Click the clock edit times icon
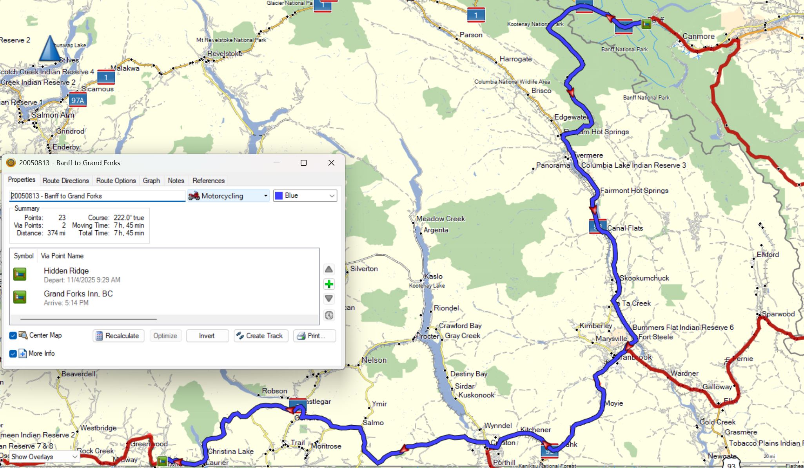Viewport: 804px width, 468px height. [x=329, y=315]
